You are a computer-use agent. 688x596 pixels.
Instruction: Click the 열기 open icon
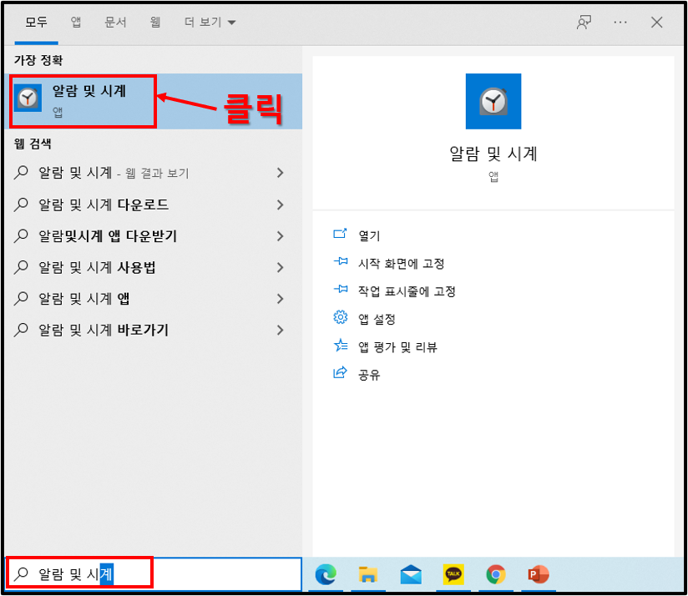(340, 234)
